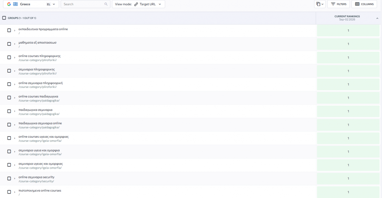Screen dimensions: 382x198
Task: Check the box for online σεμιναρια security
Action: coord(9,179)
